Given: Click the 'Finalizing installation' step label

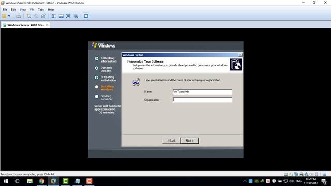Looking at the screenshot, I should pos(107,98).
